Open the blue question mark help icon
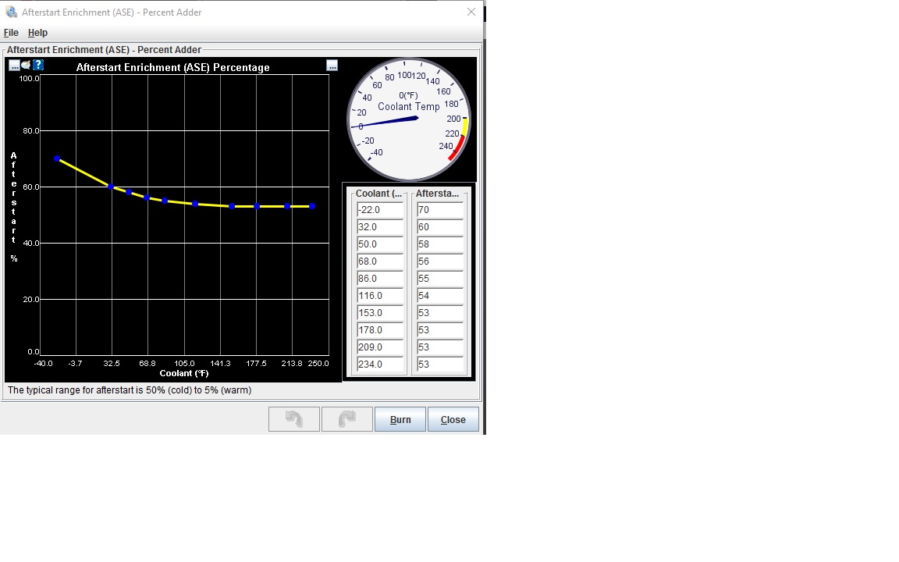The width and height of the screenshot is (899, 562). pyautogui.click(x=37, y=65)
